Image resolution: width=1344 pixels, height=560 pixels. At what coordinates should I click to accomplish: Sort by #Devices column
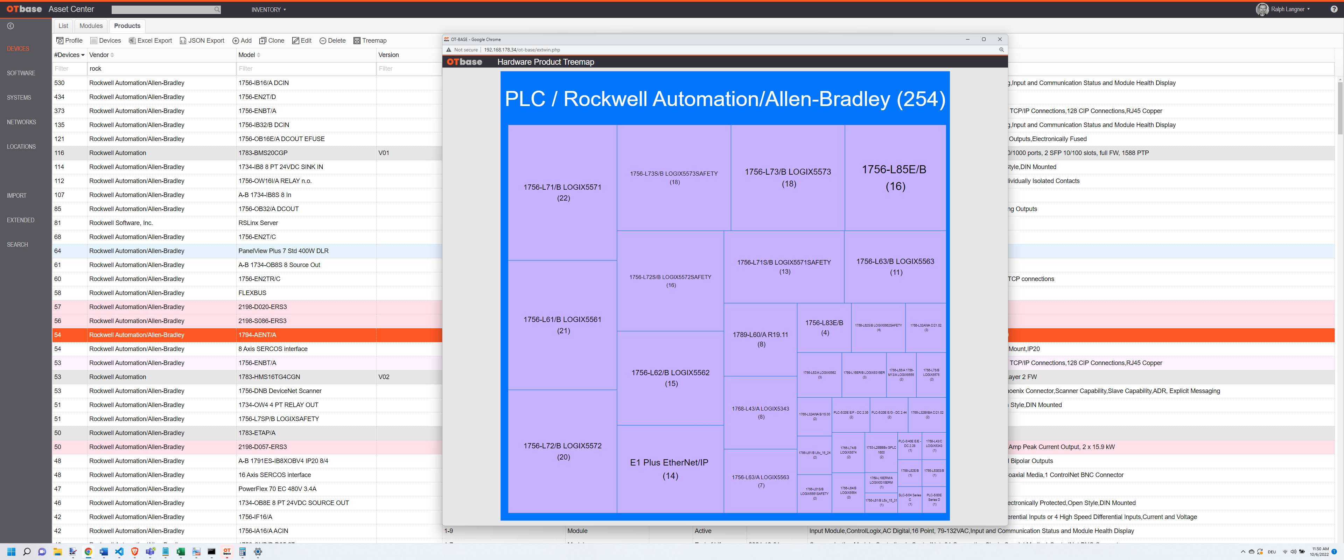pos(69,55)
